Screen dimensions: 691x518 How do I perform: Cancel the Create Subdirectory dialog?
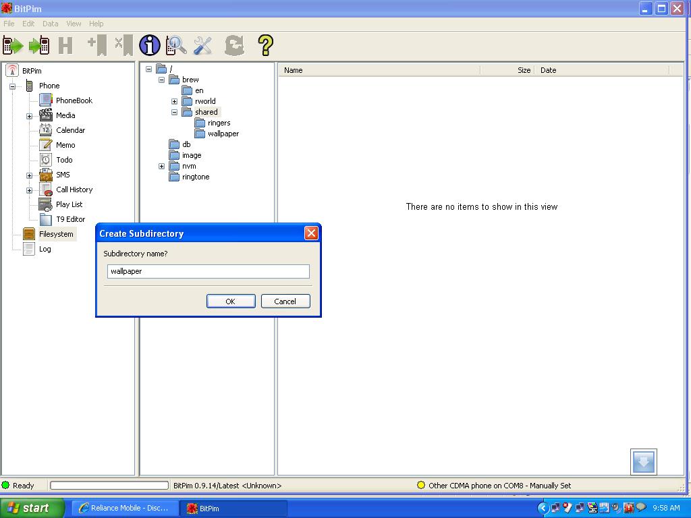pyautogui.click(x=285, y=301)
